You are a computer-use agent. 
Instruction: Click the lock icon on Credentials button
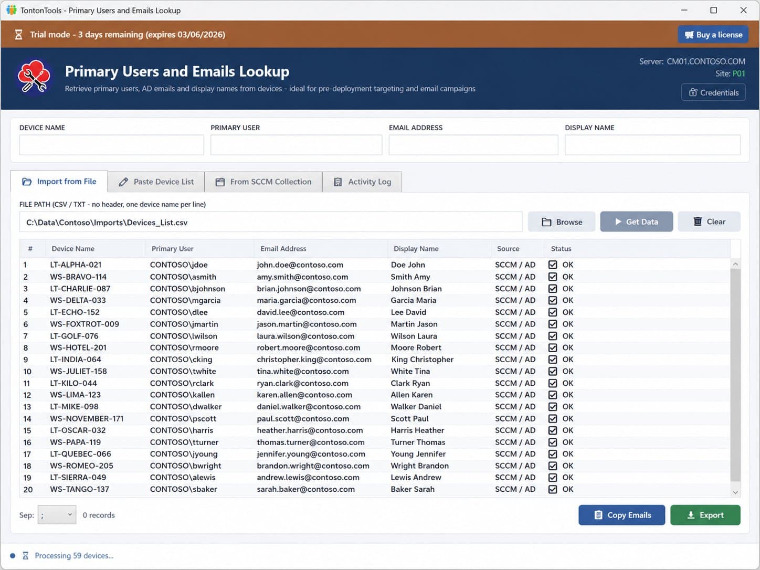coord(693,92)
